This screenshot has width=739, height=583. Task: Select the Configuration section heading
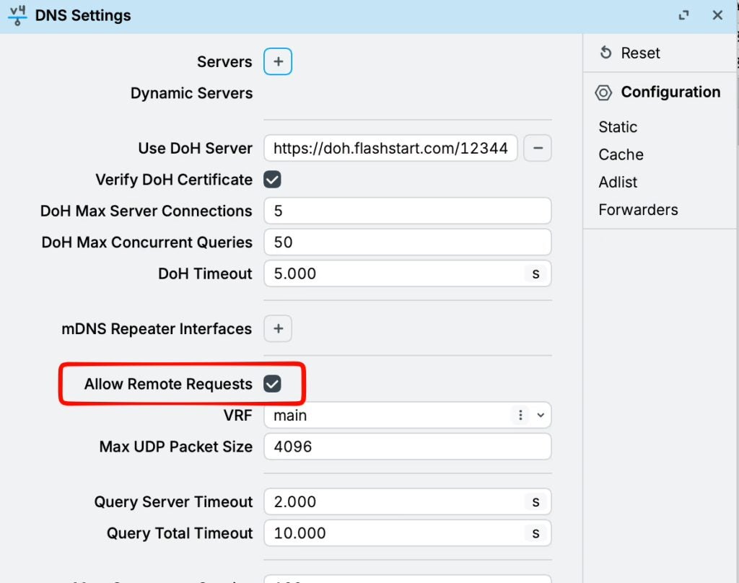click(x=670, y=92)
